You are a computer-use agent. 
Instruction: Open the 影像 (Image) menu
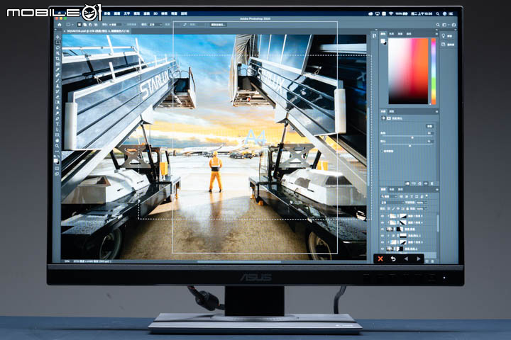click(x=107, y=13)
